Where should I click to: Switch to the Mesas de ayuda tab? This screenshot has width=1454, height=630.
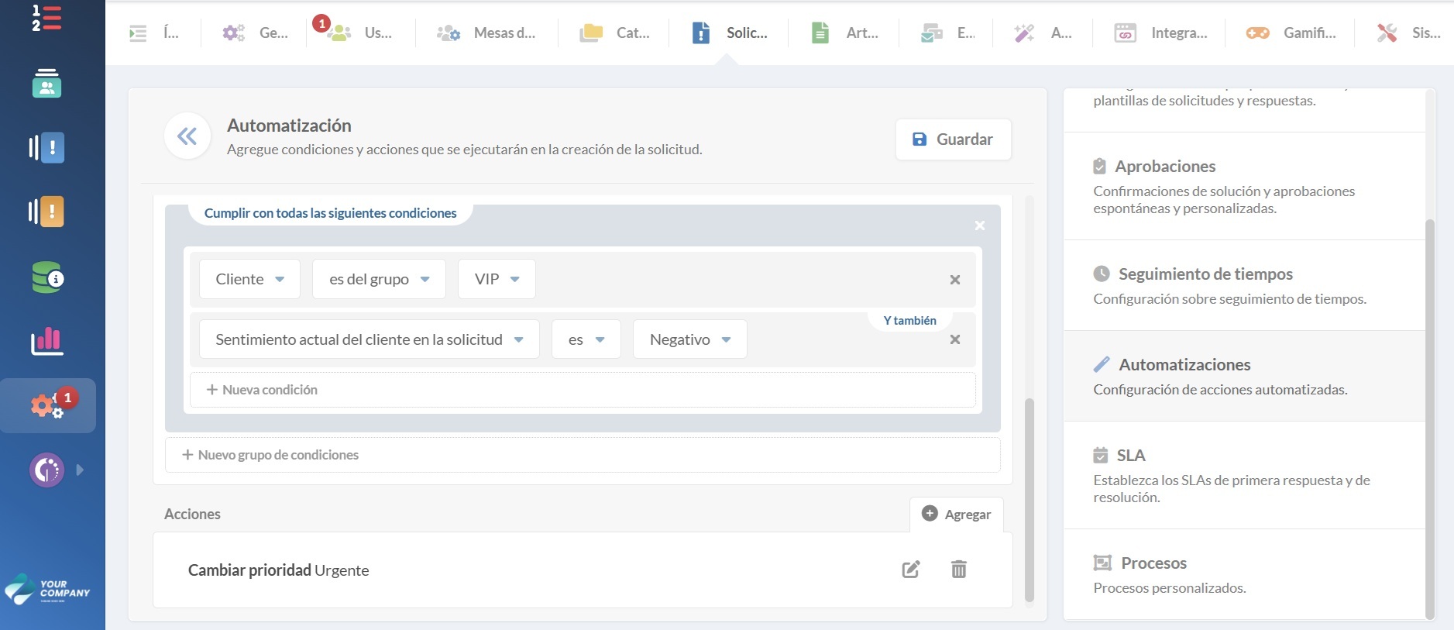click(486, 33)
